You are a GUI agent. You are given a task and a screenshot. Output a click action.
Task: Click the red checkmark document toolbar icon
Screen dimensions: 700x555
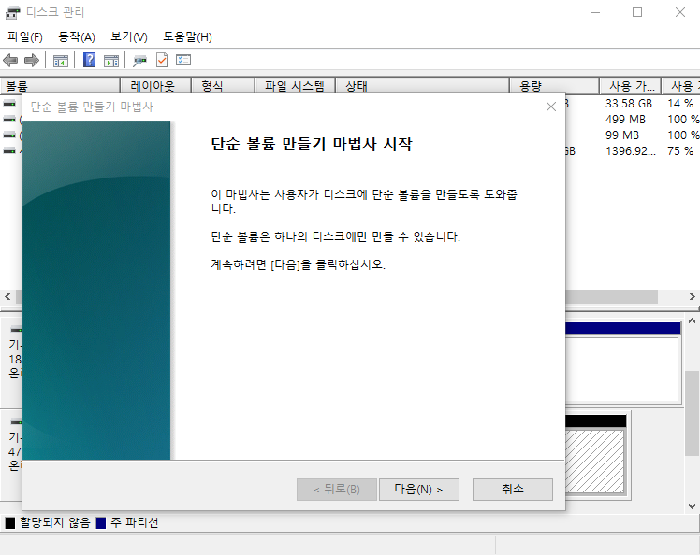pyautogui.click(x=162, y=60)
